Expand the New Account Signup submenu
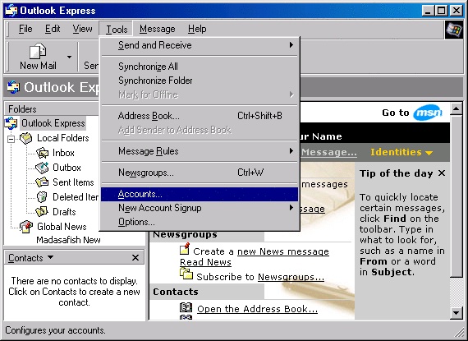 click(x=200, y=208)
